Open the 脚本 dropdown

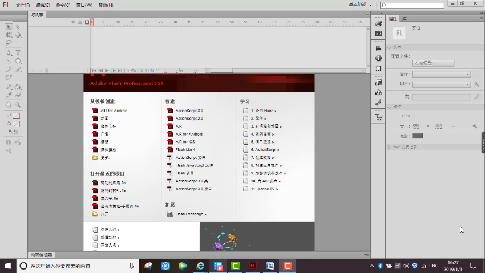441,84
